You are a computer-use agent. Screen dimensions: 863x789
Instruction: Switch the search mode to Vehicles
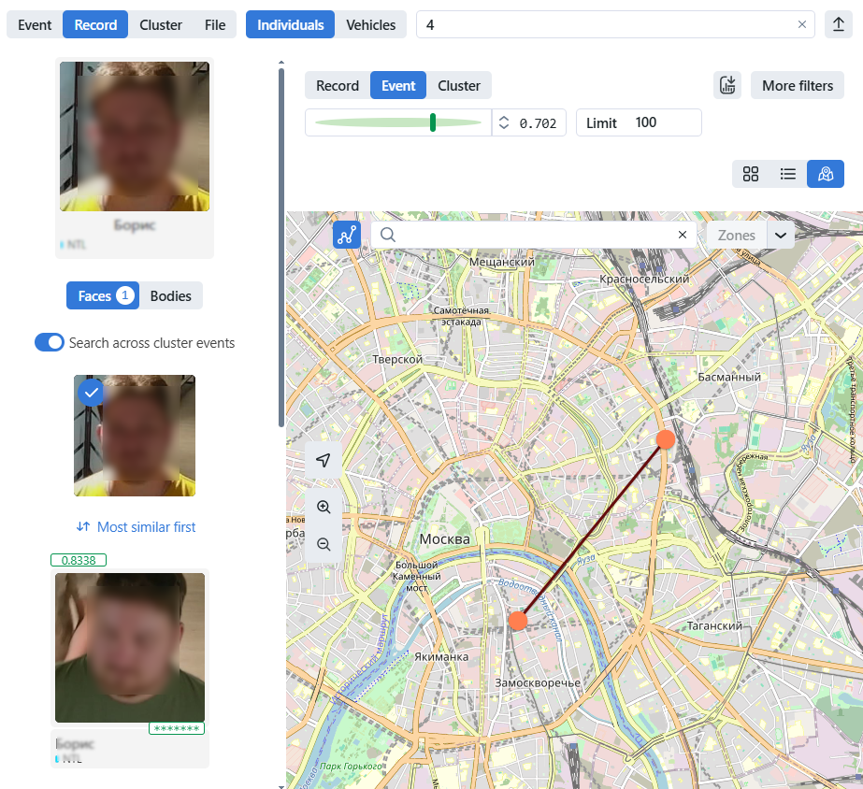click(x=371, y=24)
